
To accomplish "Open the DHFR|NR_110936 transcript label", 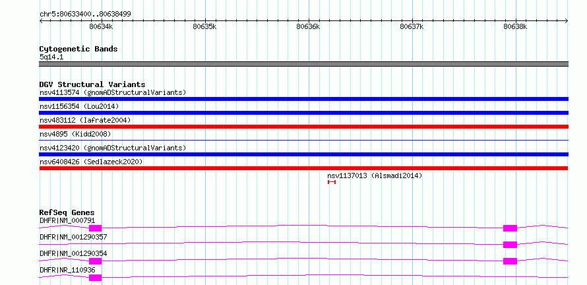I will pyautogui.click(x=67, y=270).
